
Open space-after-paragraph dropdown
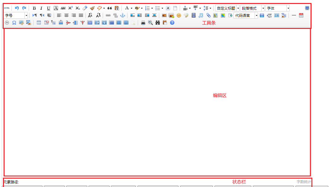(x=200, y=8)
